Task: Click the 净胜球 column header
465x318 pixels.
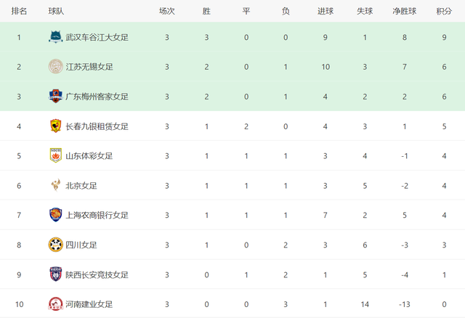Action: (x=404, y=12)
